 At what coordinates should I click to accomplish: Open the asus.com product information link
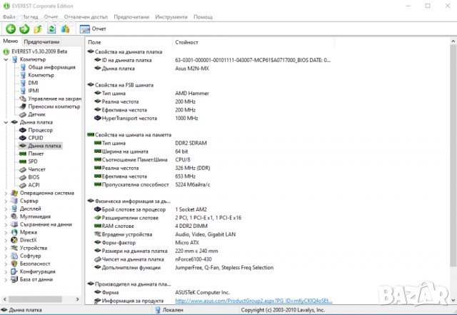click(x=253, y=301)
